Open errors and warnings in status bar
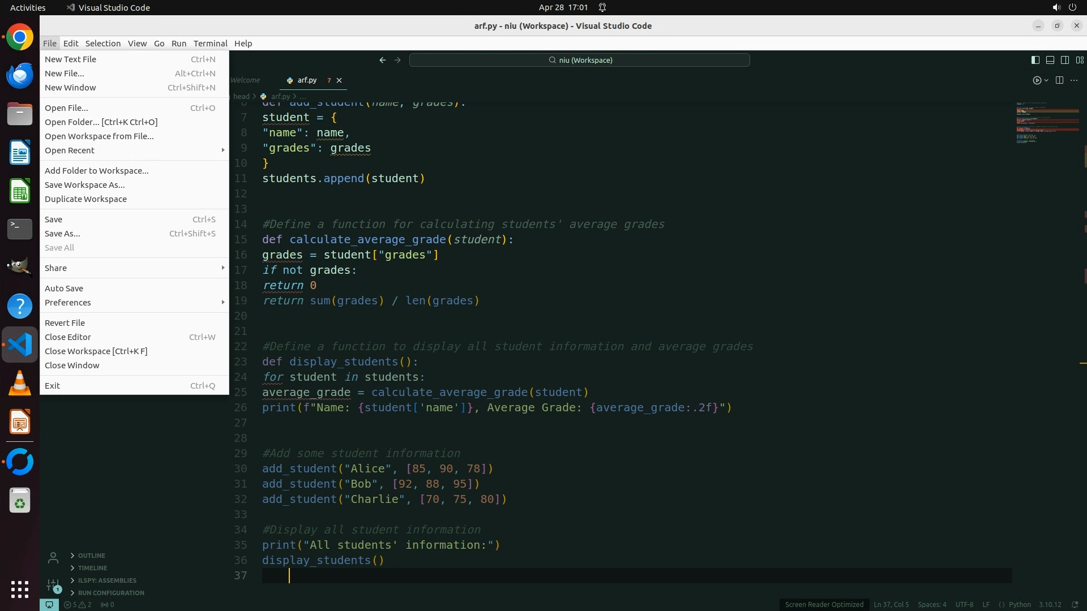The height and width of the screenshot is (611, 1087). (78, 605)
